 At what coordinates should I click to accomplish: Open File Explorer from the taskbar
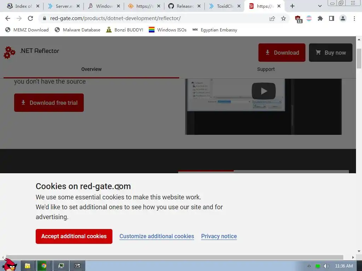tap(28, 266)
